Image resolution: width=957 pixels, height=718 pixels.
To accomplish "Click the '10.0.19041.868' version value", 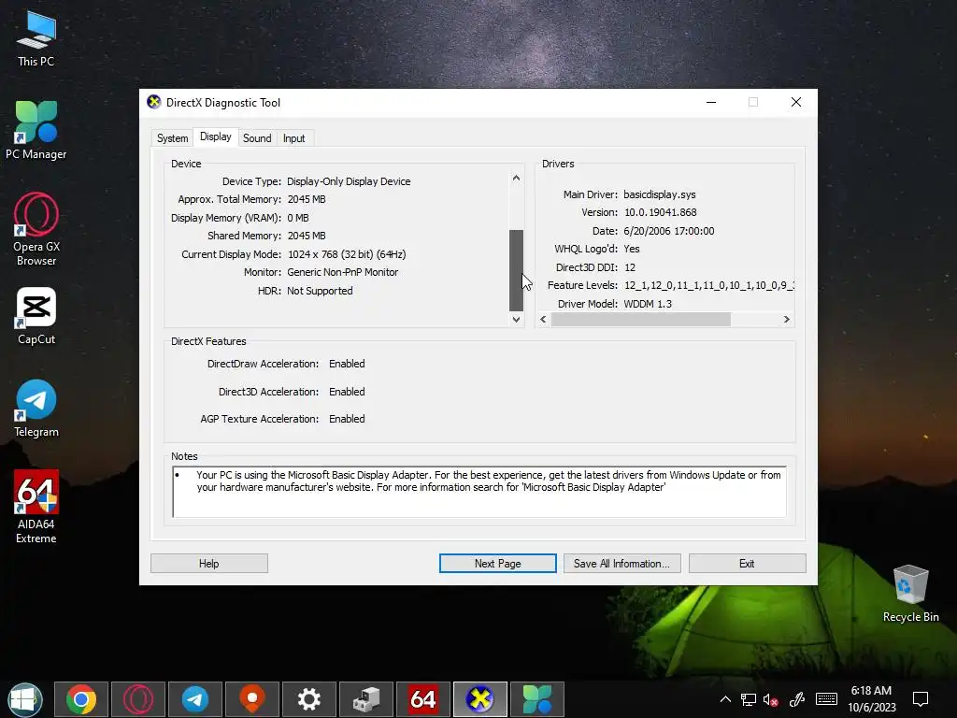I will click(x=661, y=212).
